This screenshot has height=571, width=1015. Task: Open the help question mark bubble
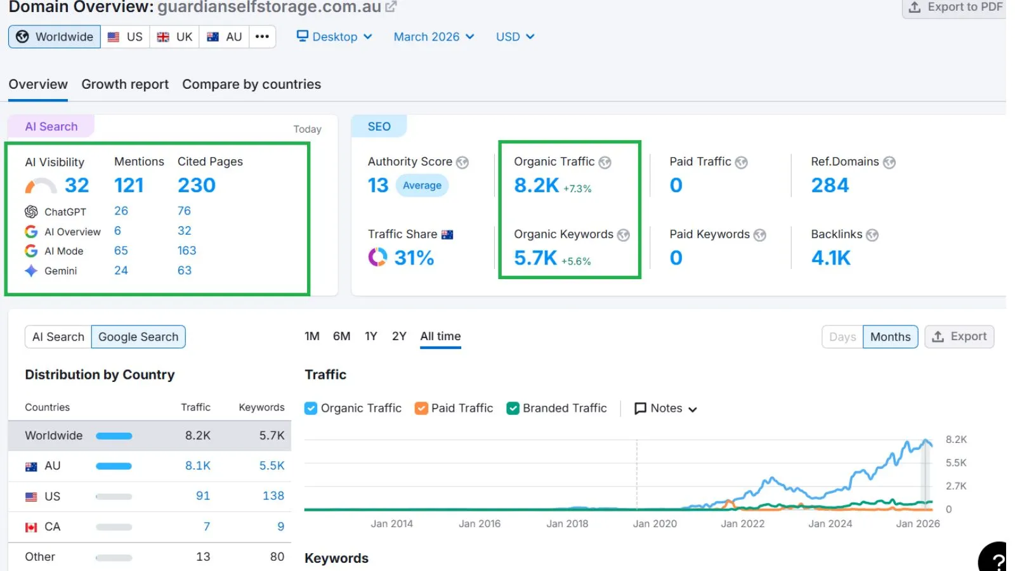(994, 558)
